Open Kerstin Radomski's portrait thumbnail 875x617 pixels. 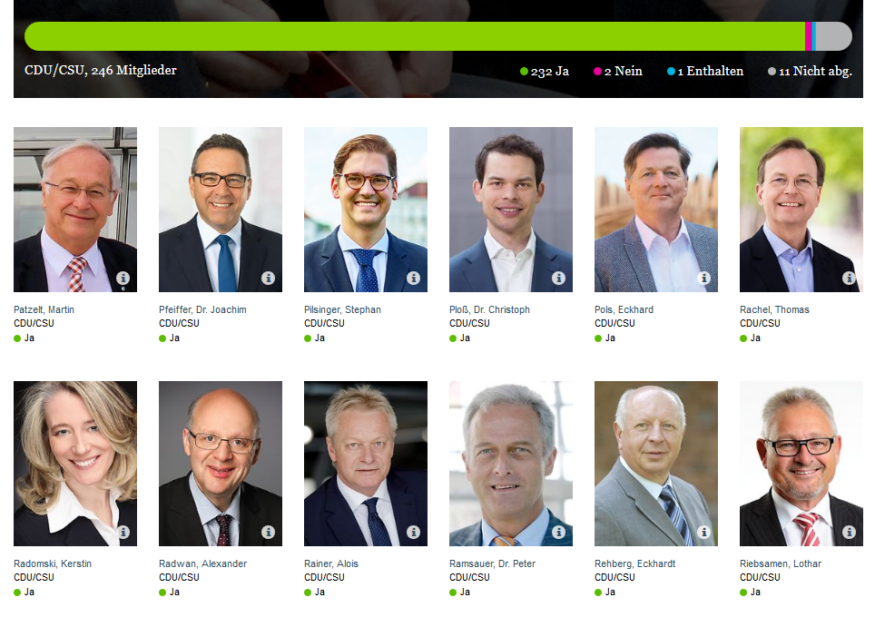pyautogui.click(x=75, y=464)
